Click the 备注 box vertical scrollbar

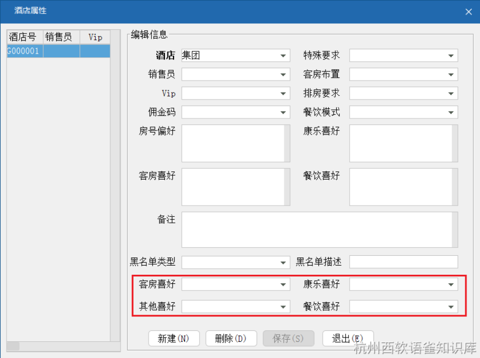pyautogui.click(x=455, y=230)
